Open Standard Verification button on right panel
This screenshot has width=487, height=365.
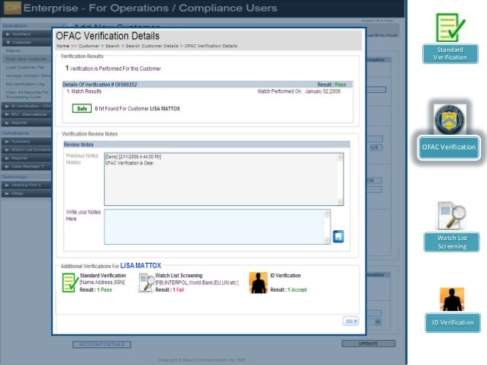point(450,53)
